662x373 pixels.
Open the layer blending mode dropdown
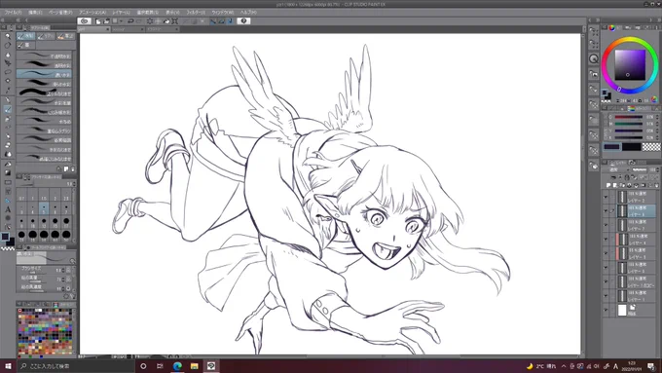pos(616,169)
